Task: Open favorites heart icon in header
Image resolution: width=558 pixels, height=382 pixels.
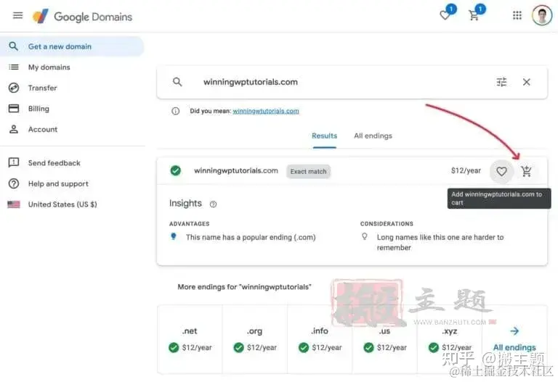Action: click(445, 15)
